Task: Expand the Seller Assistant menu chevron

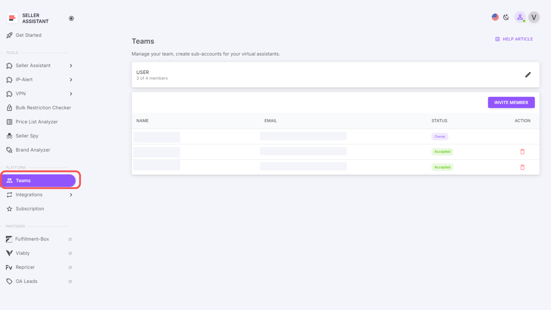Action: [71, 65]
